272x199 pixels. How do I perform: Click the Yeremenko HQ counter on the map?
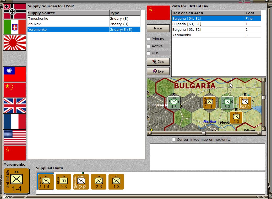click(245, 103)
